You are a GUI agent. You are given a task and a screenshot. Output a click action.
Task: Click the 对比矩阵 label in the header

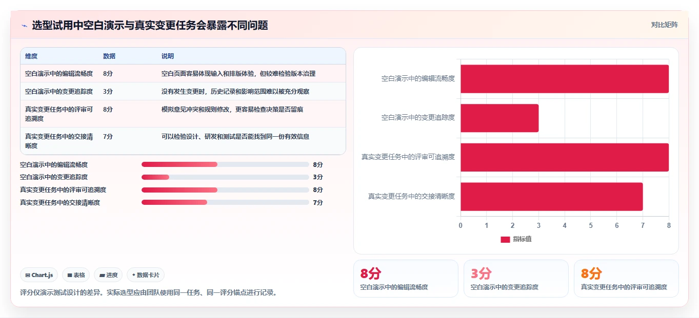point(664,25)
